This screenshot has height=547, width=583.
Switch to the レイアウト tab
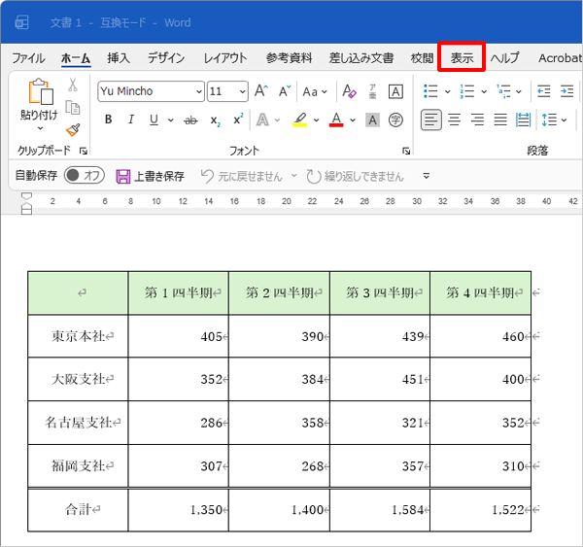pyautogui.click(x=225, y=58)
